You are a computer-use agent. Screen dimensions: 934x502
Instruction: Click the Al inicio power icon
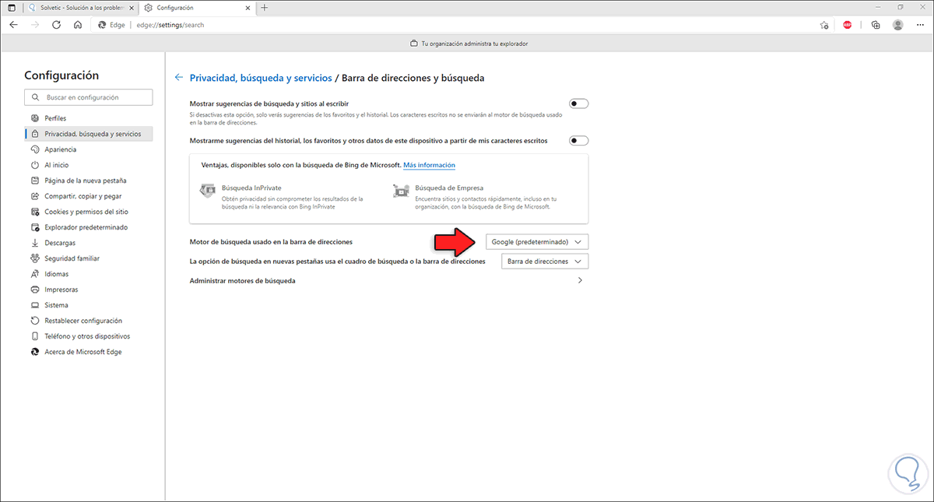tap(35, 165)
